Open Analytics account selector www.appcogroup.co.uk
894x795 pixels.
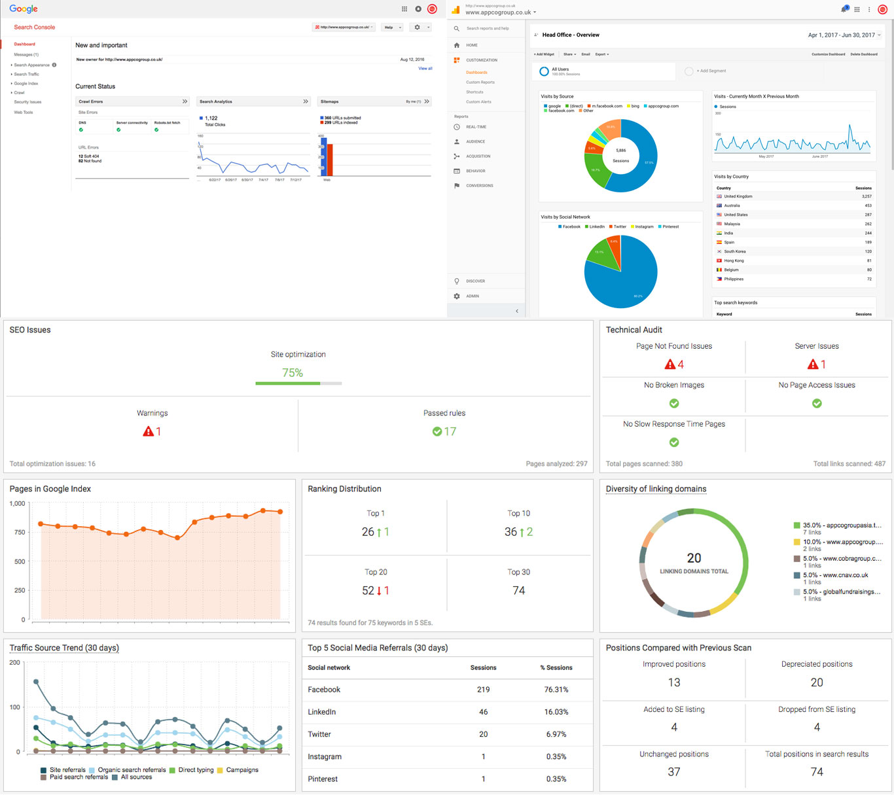coord(501,12)
